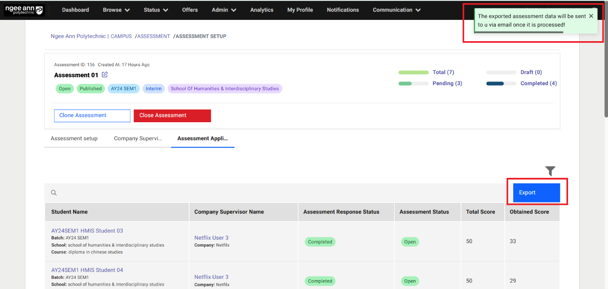Click the red Close Assessment button
The image size is (608, 289).
(172, 115)
